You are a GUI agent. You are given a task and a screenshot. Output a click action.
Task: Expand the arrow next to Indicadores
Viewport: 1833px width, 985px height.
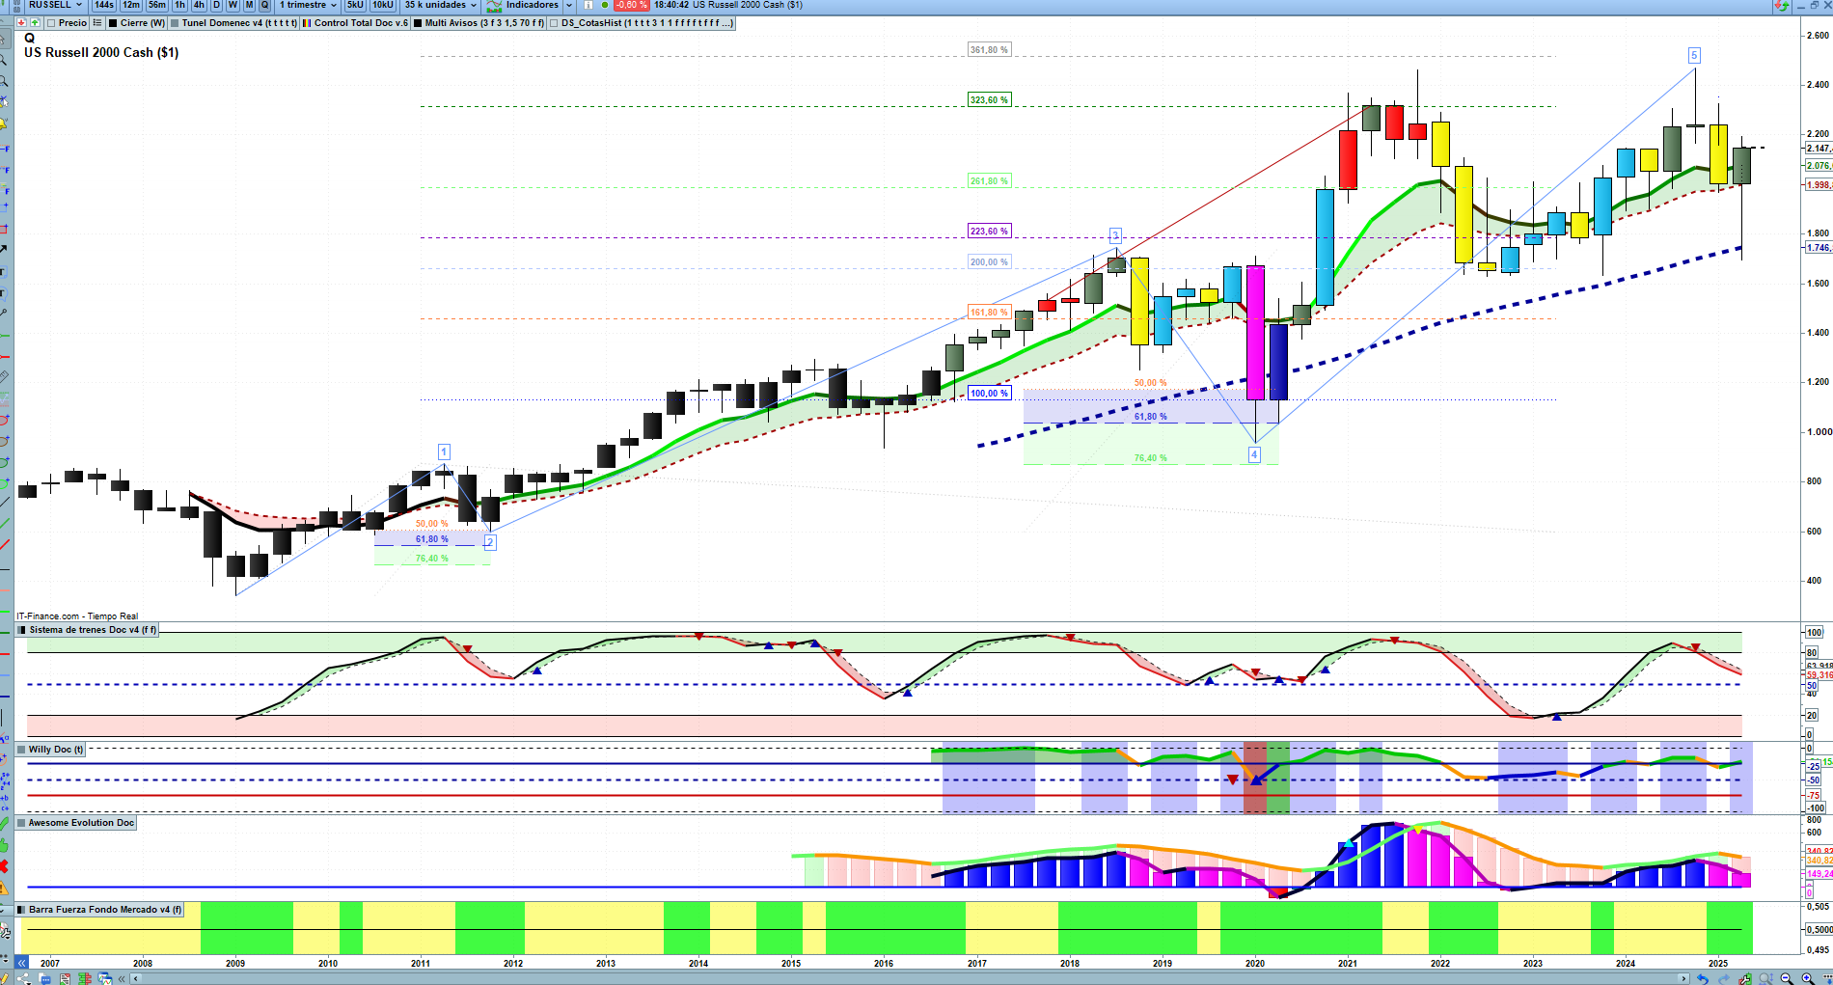coord(569,5)
